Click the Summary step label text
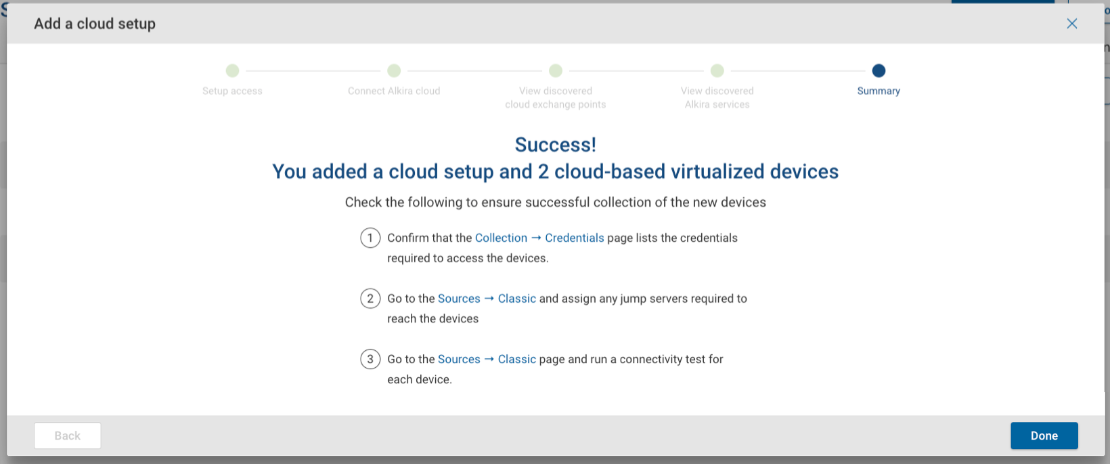This screenshot has width=1110, height=464. [x=879, y=91]
